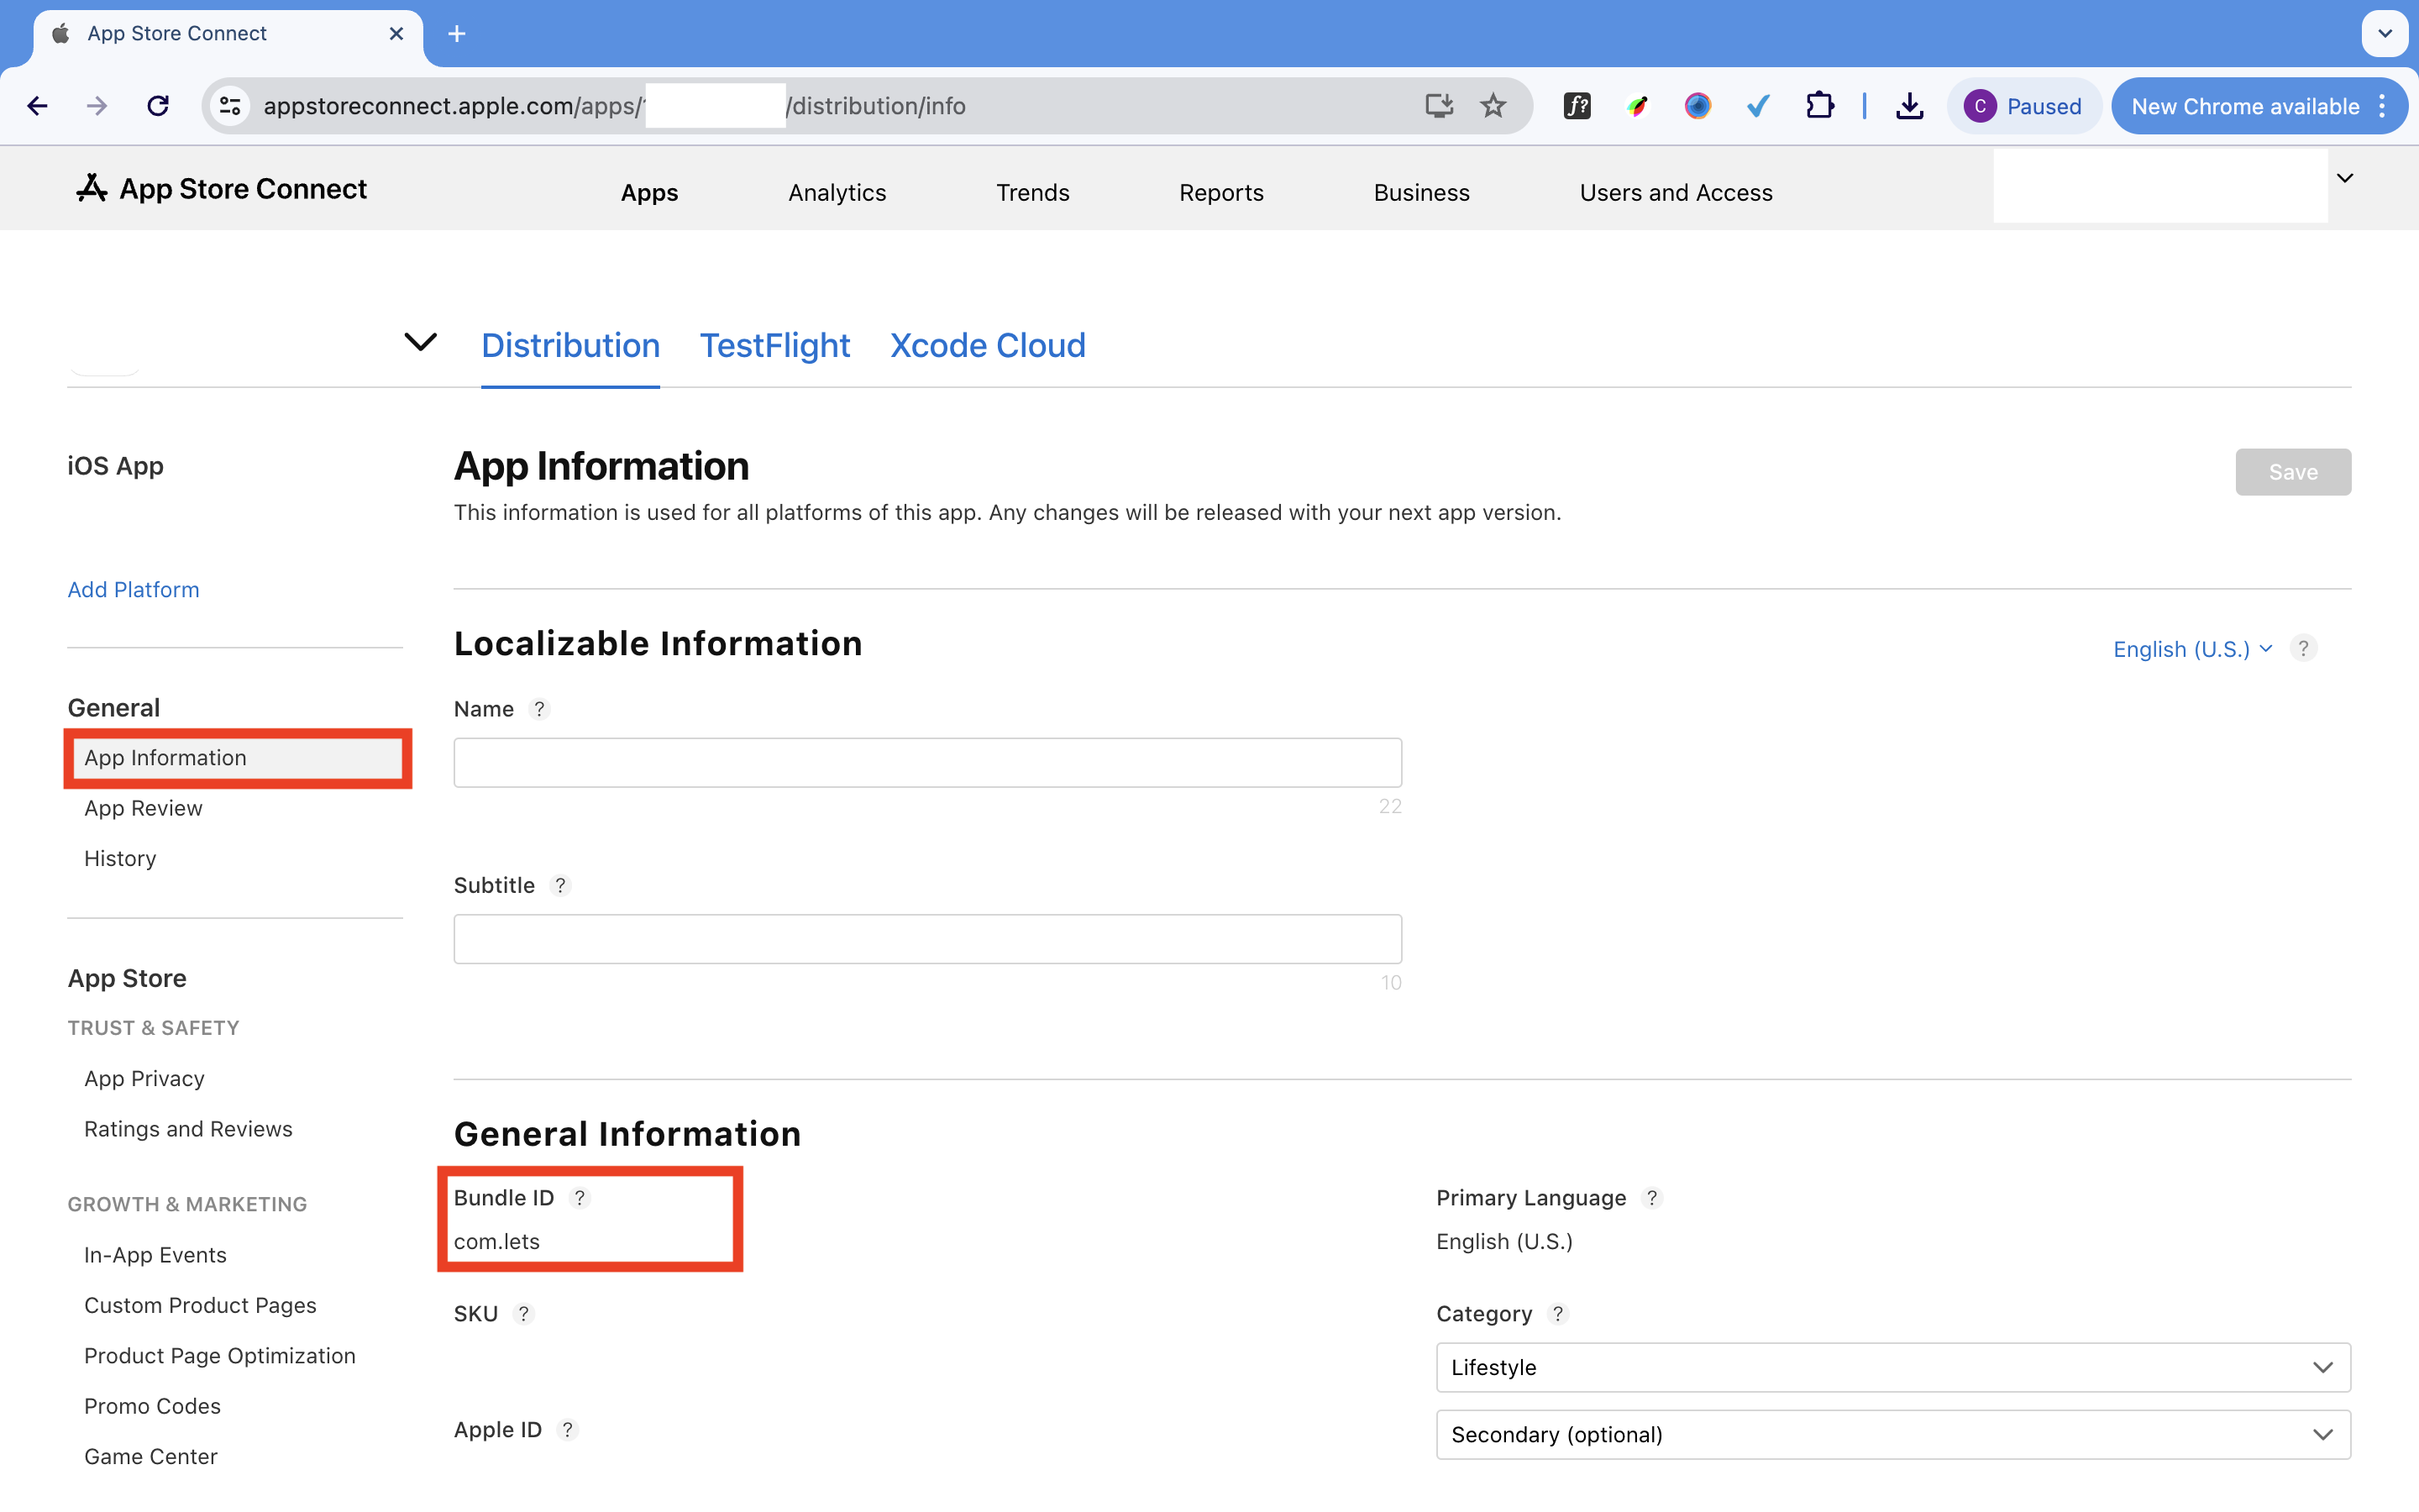The width and height of the screenshot is (2419, 1512).
Task: Click help icon next to Apple ID
Action: [568, 1430]
